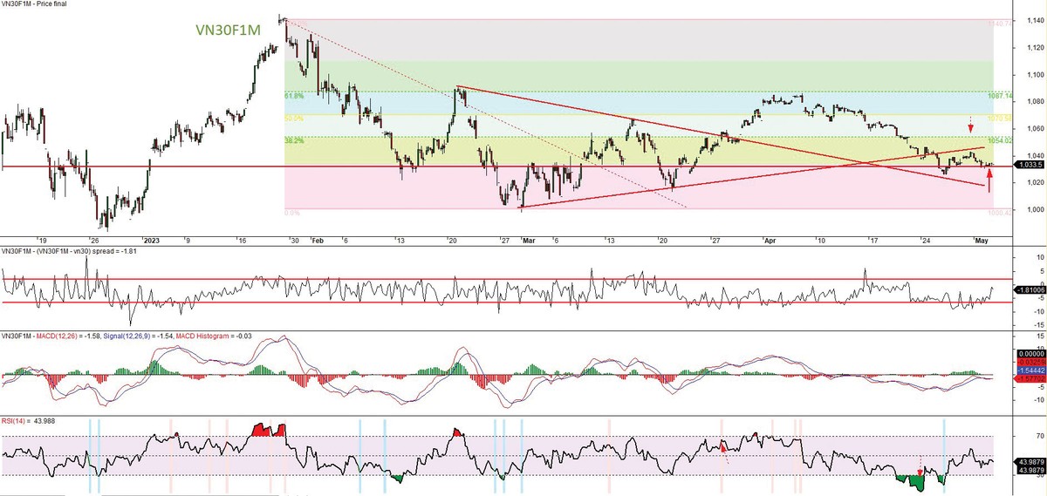Click the blue -1.54442 Signal value tag
This screenshot has height=496, width=1047.
point(1029,370)
